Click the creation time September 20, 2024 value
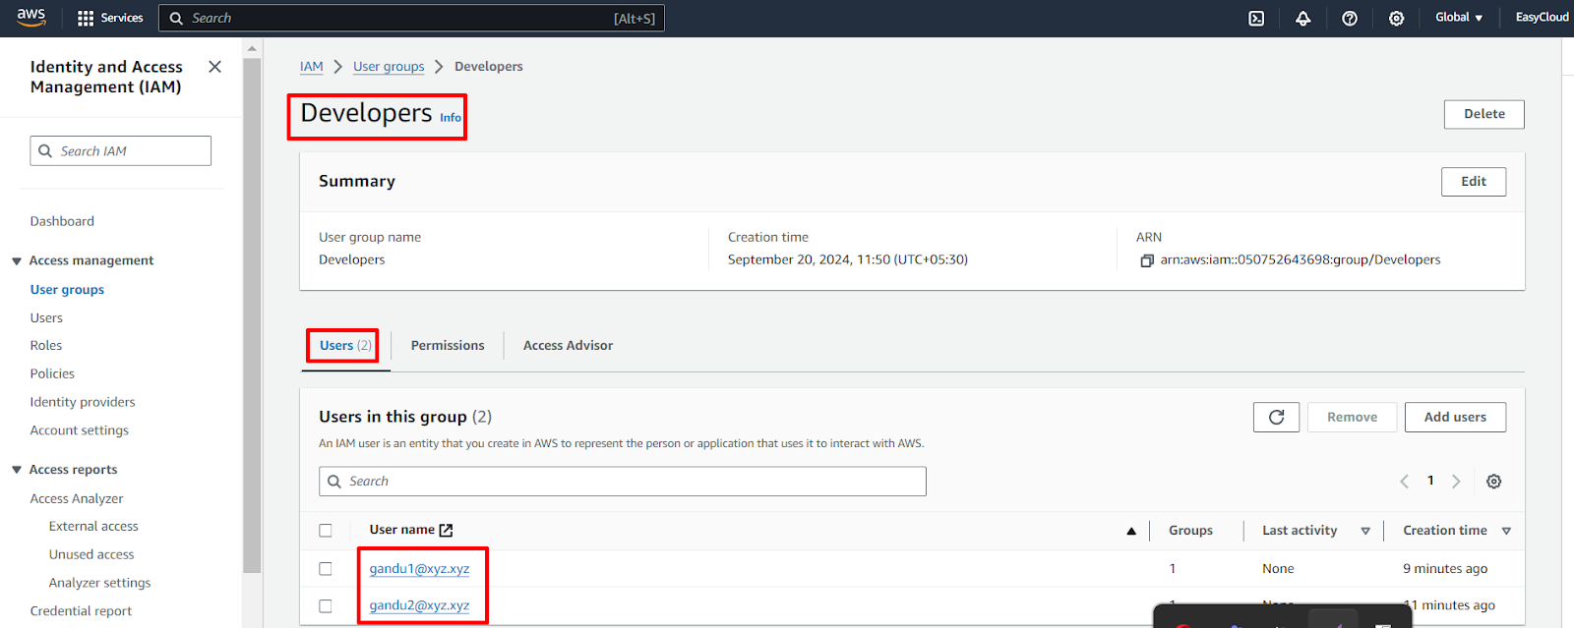Viewport: 1574px width, 628px height. (x=847, y=259)
